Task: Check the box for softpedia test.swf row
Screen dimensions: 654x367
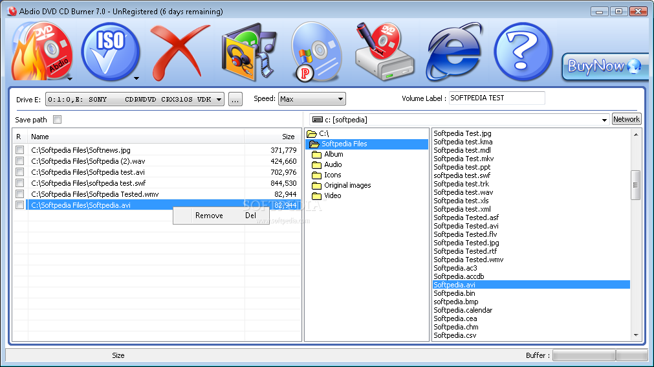Action: click(19, 183)
